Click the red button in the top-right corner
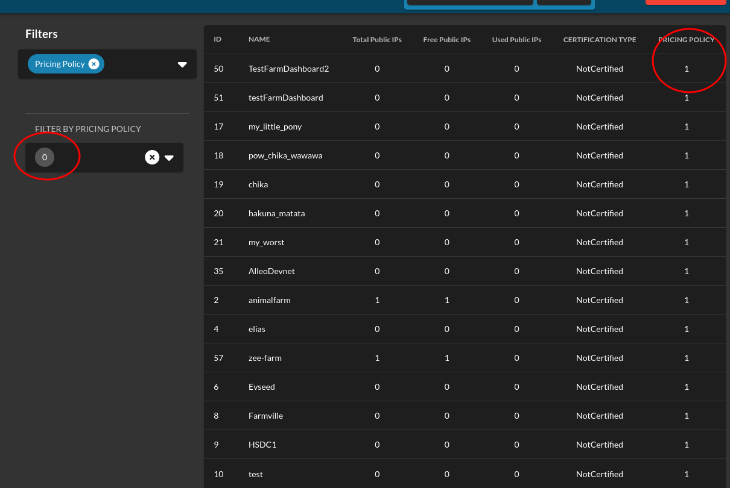 pos(685,2)
